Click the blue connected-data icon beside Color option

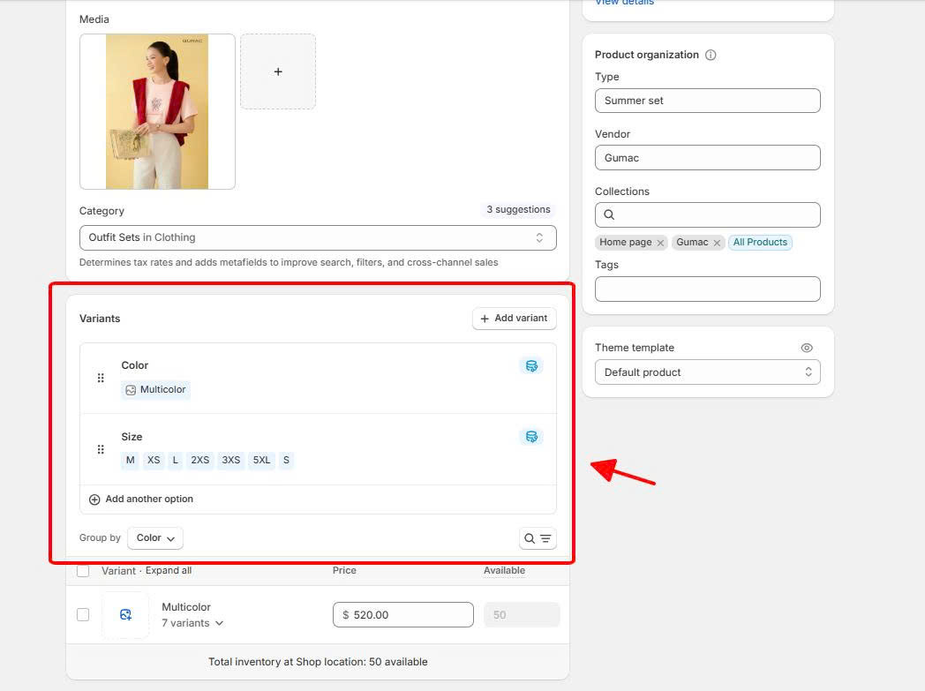tap(530, 364)
